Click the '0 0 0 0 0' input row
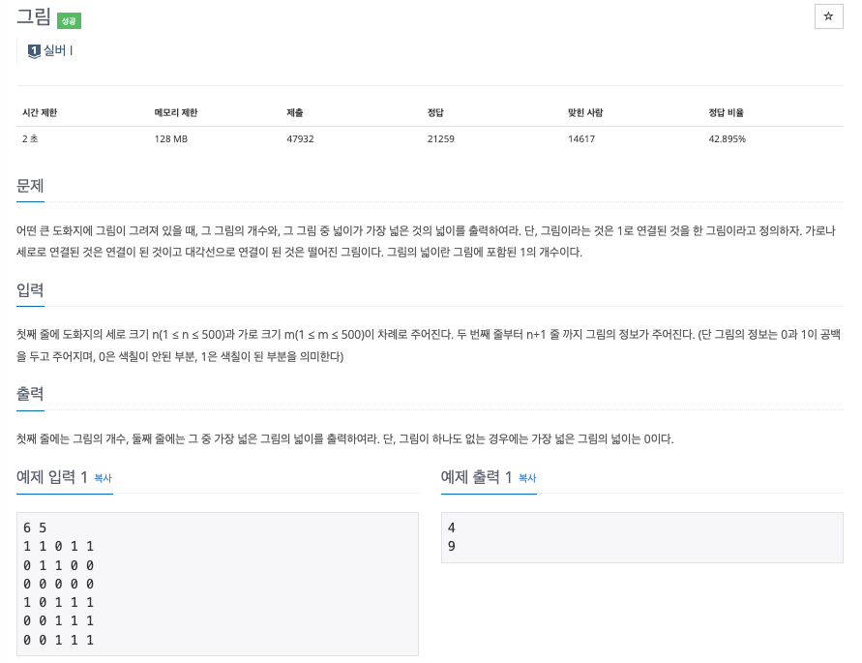The image size is (862, 663). tap(59, 584)
